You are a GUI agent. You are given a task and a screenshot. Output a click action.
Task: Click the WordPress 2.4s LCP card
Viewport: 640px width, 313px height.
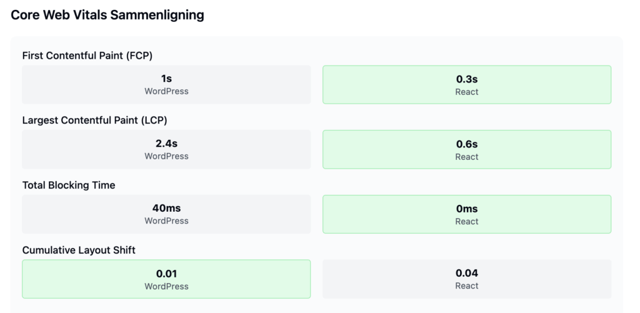pyautogui.click(x=166, y=149)
